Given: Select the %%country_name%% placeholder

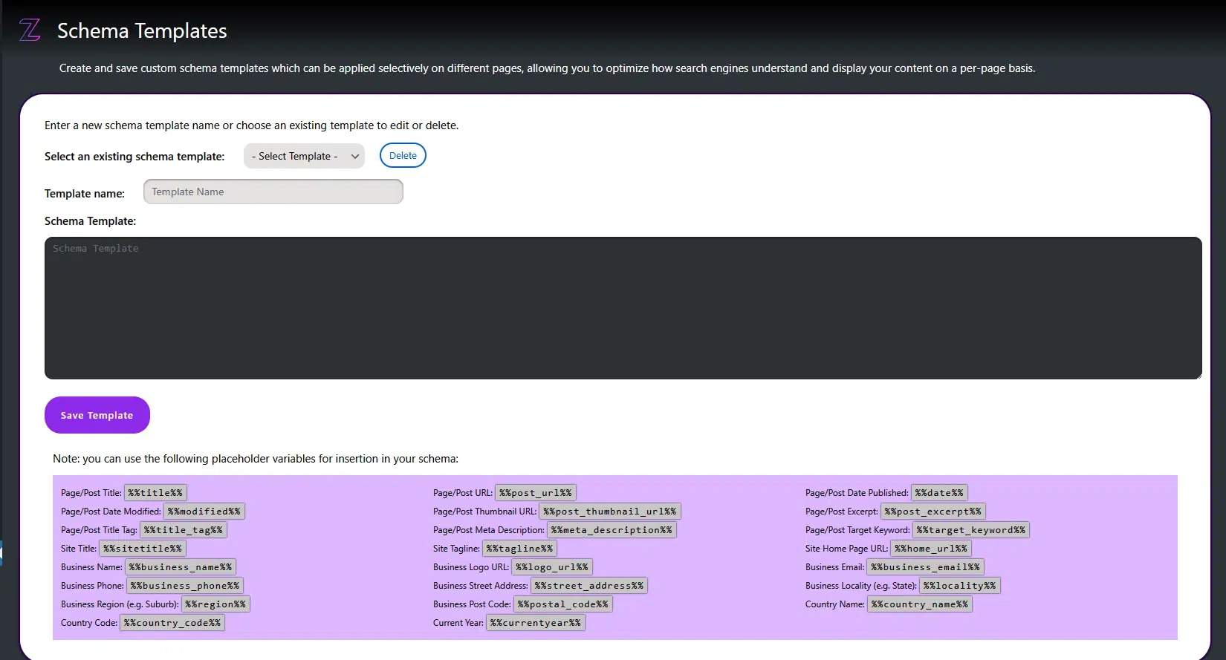Looking at the screenshot, I should click(920, 604).
